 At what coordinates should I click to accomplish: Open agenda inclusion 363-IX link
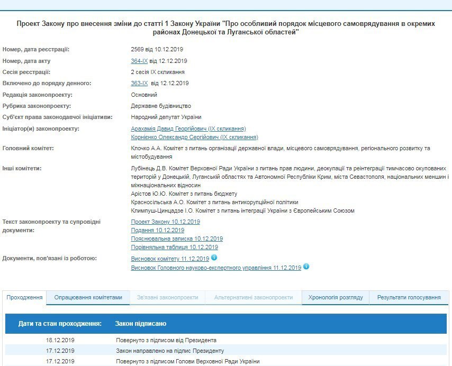pyautogui.click(x=139, y=83)
